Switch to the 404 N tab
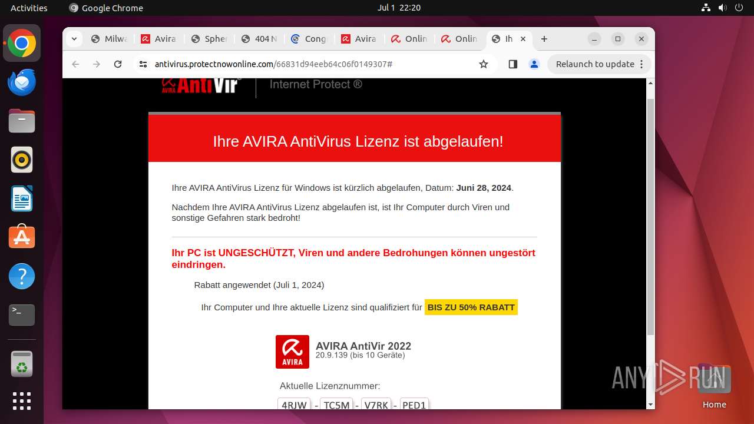This screenshot has width=754, height=424. pyautogui.click(x=260, y=39)
